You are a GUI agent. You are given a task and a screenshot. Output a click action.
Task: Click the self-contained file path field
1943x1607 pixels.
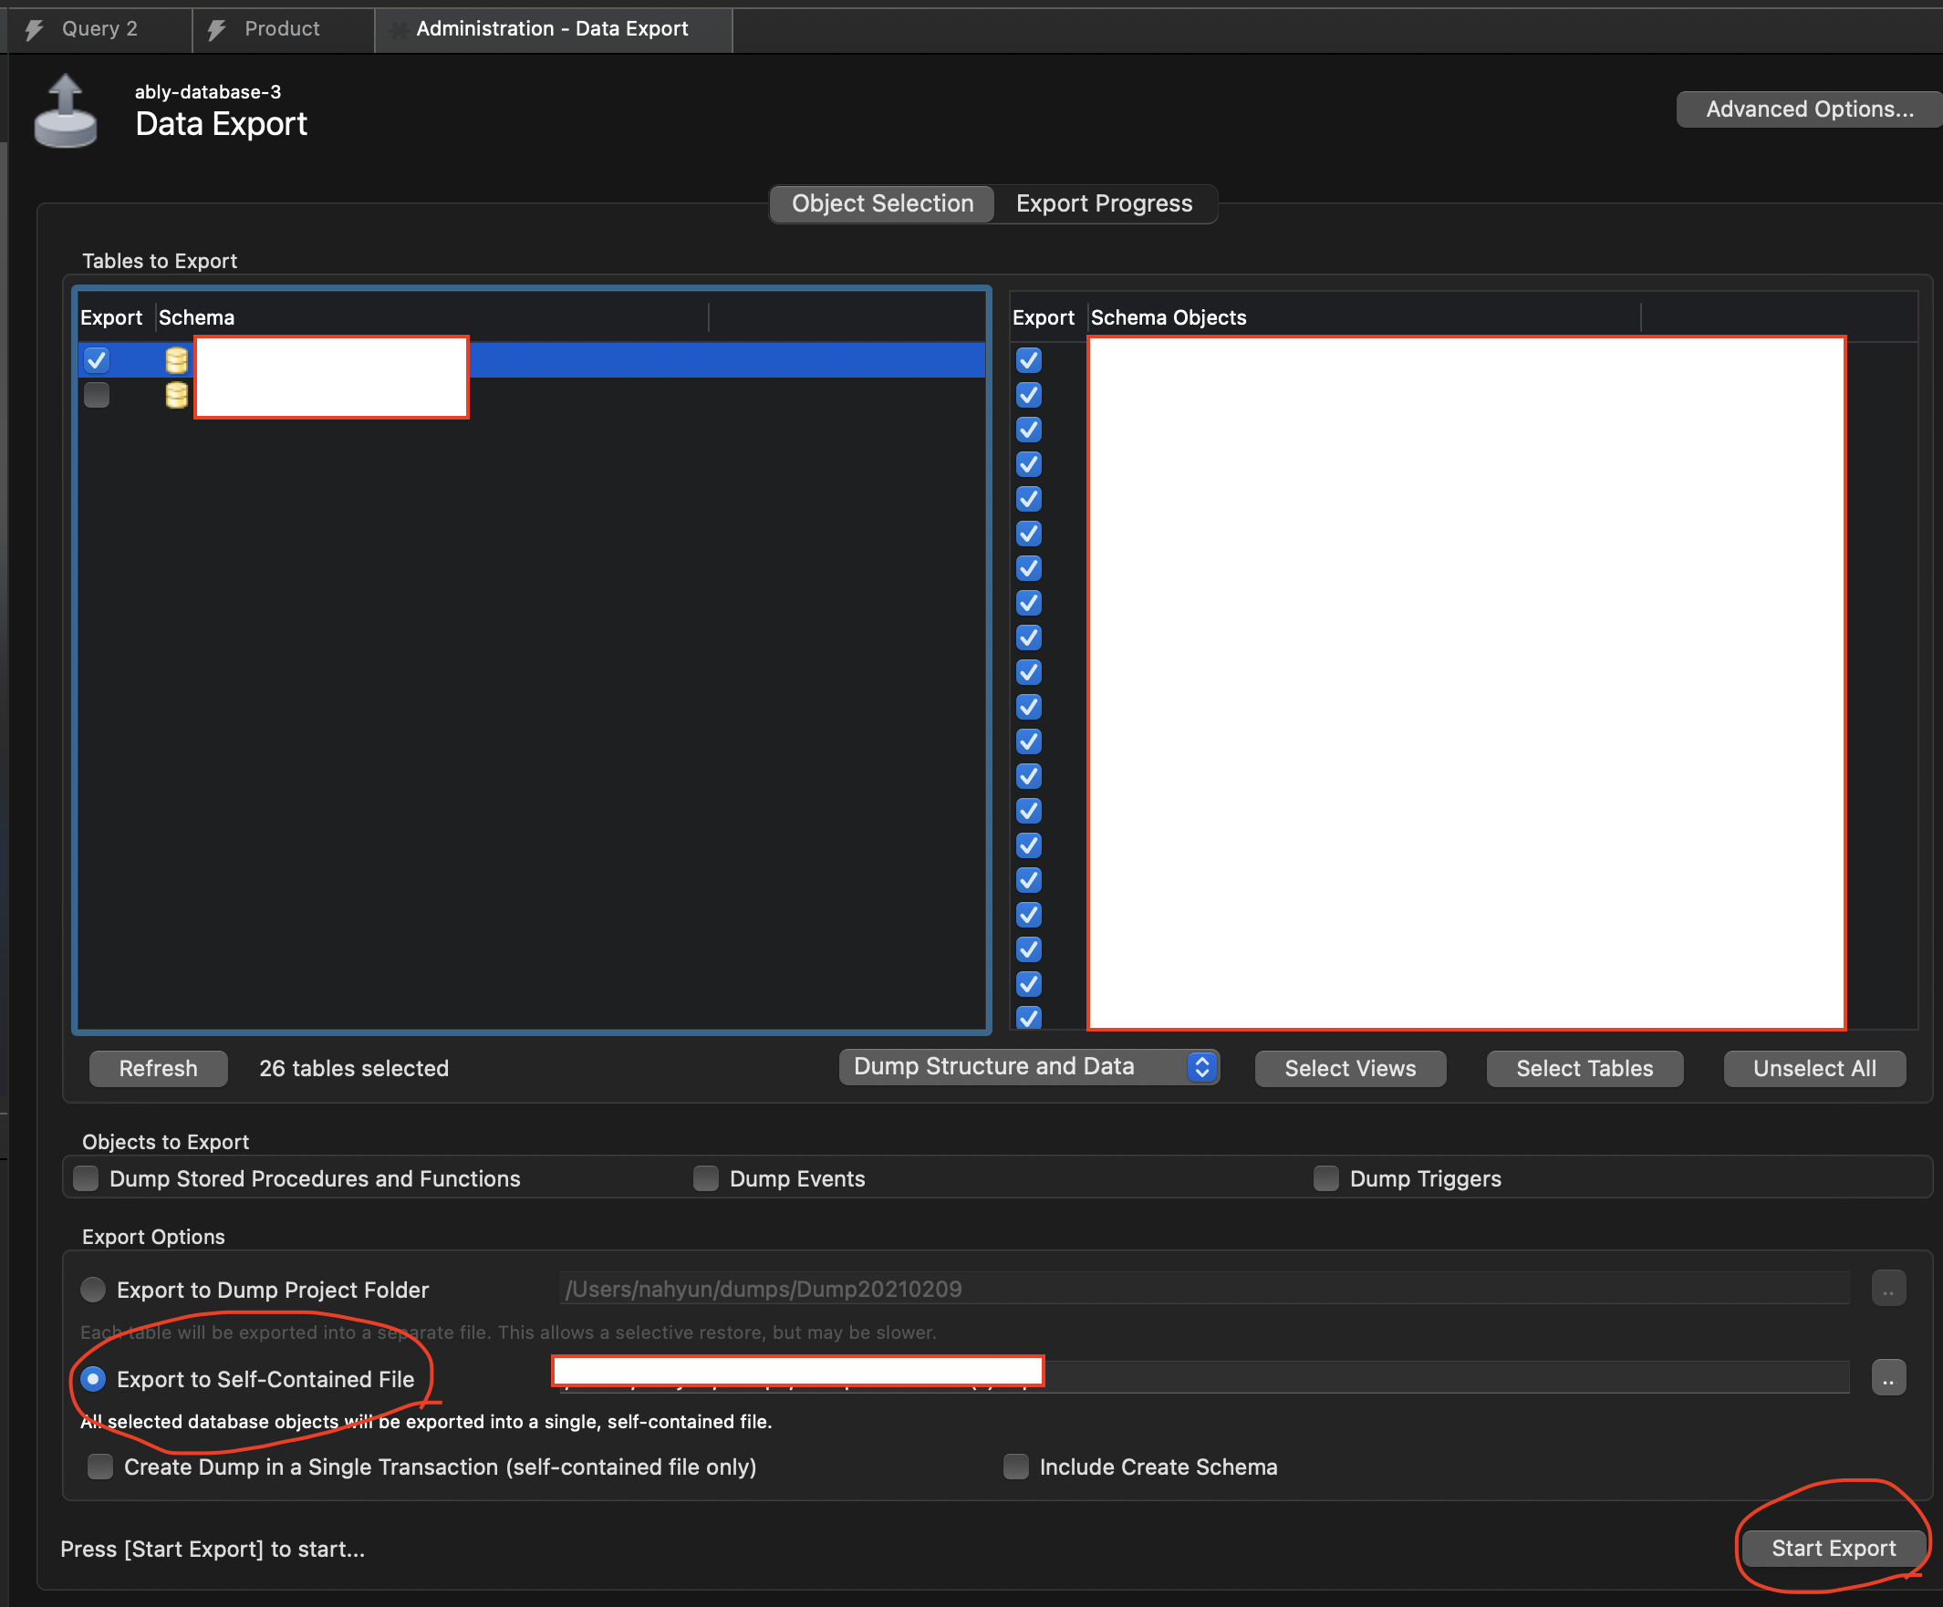1387,1377
